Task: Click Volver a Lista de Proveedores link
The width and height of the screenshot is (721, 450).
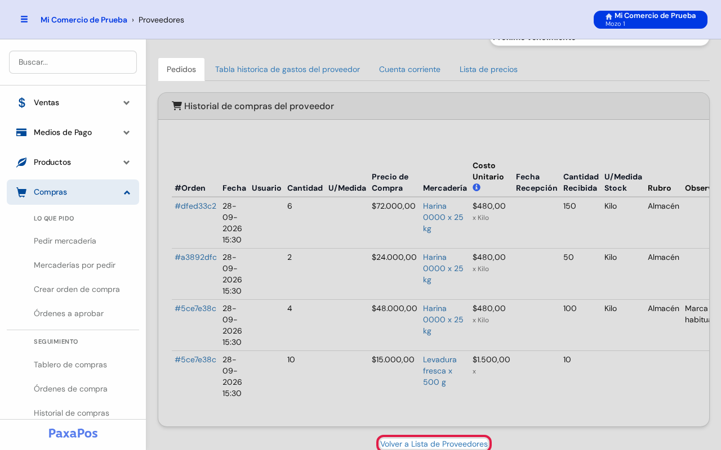Action: [434, 444]
